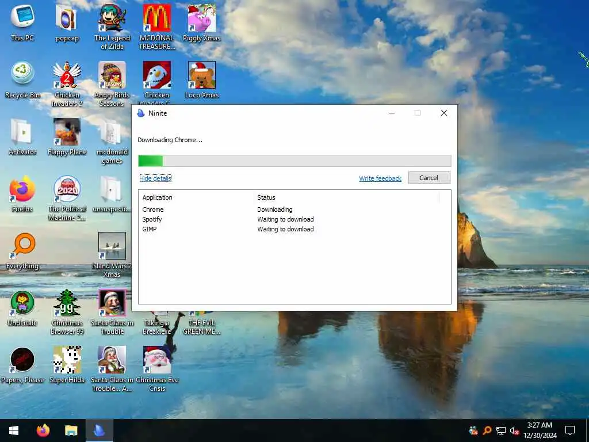Open Chicken Invaders snowman icon shortcut

point(156,83)
